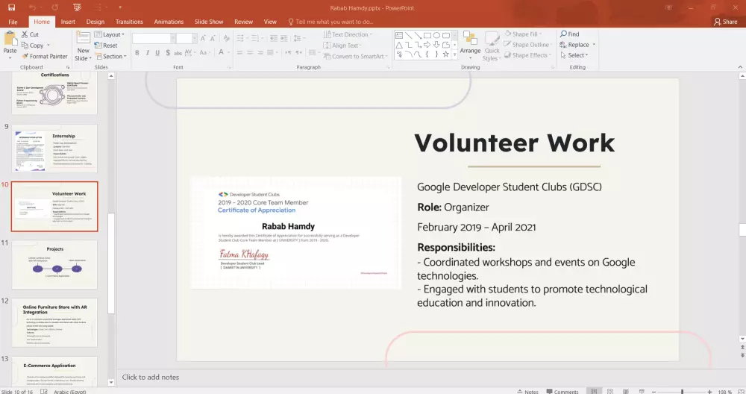
Task: Switch to the Slide Show tab
Action: [208, 22]
